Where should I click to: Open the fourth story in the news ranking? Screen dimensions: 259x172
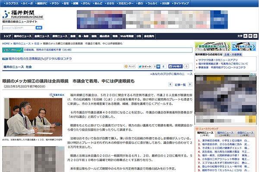coord(226,152)
